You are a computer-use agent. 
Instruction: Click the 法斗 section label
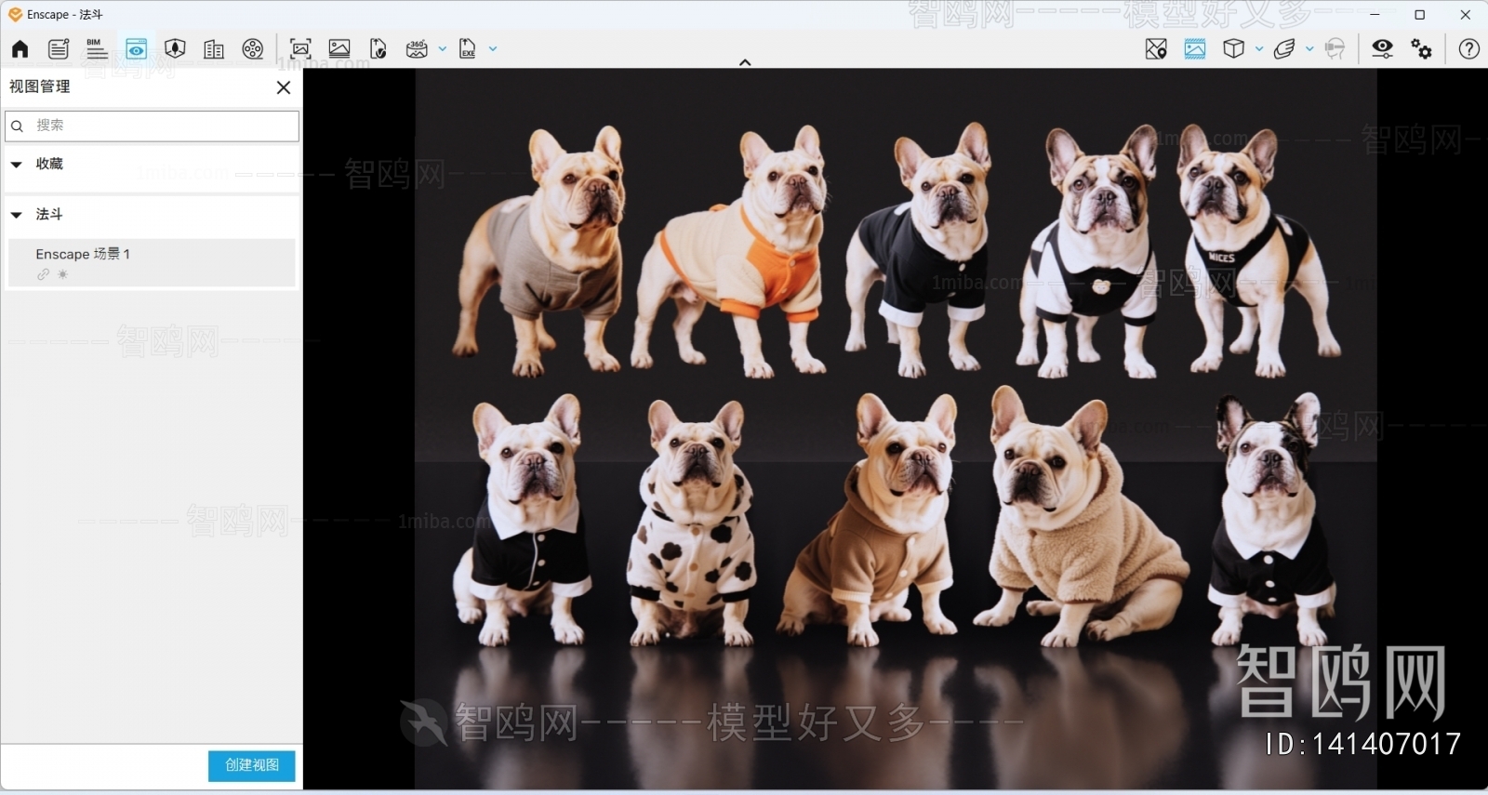[x=49, y=214]
